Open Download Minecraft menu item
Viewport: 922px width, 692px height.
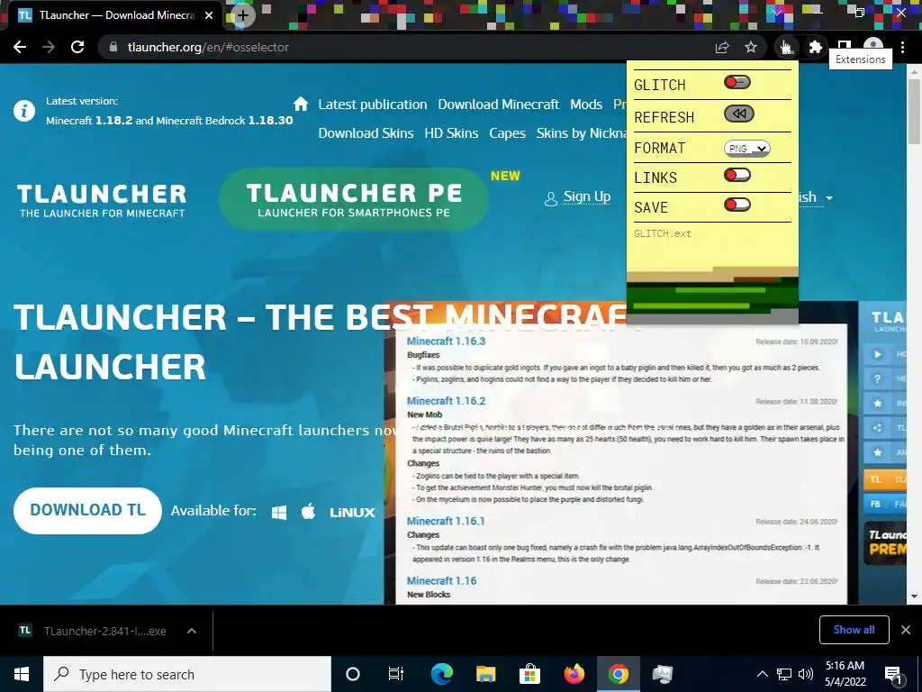click(x=499, y=105)
